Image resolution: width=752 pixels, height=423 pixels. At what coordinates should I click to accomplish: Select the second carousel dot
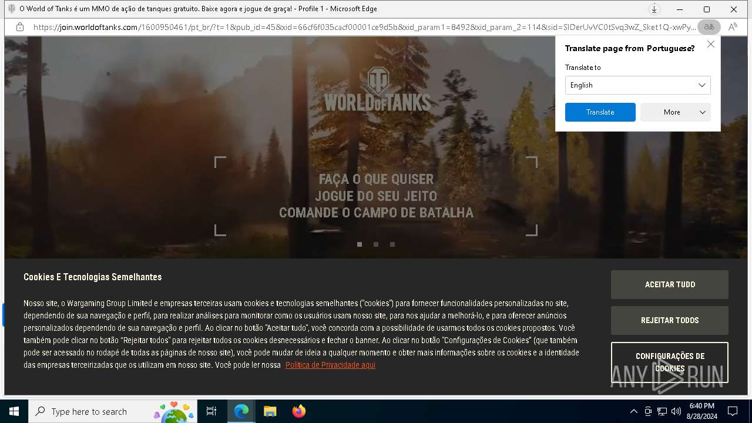coord(376,244)
